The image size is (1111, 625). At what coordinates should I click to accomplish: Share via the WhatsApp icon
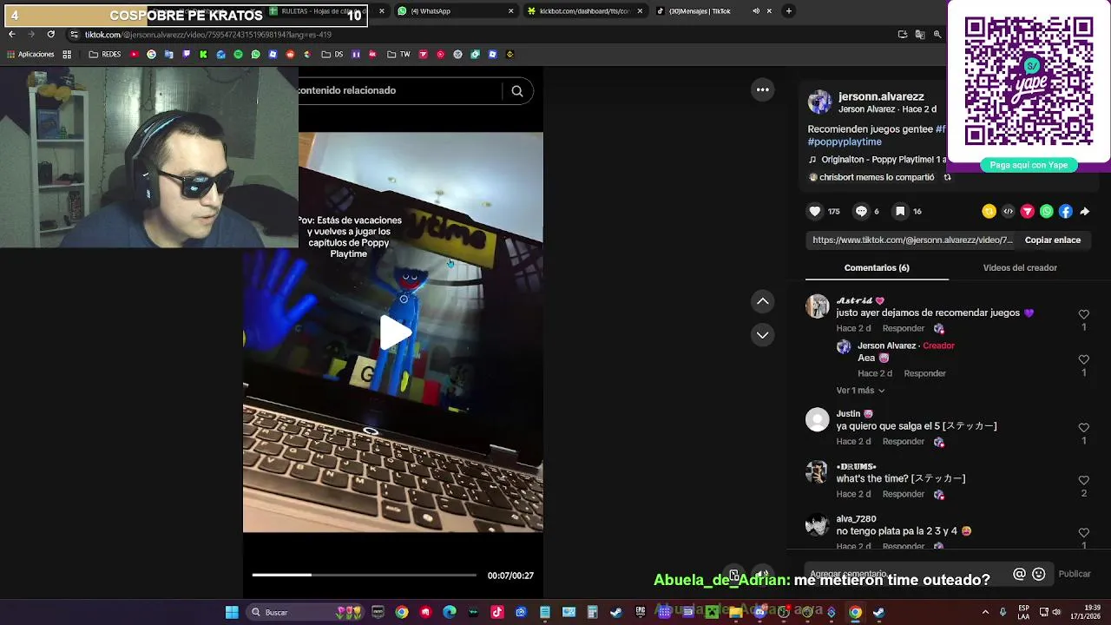1047,211
